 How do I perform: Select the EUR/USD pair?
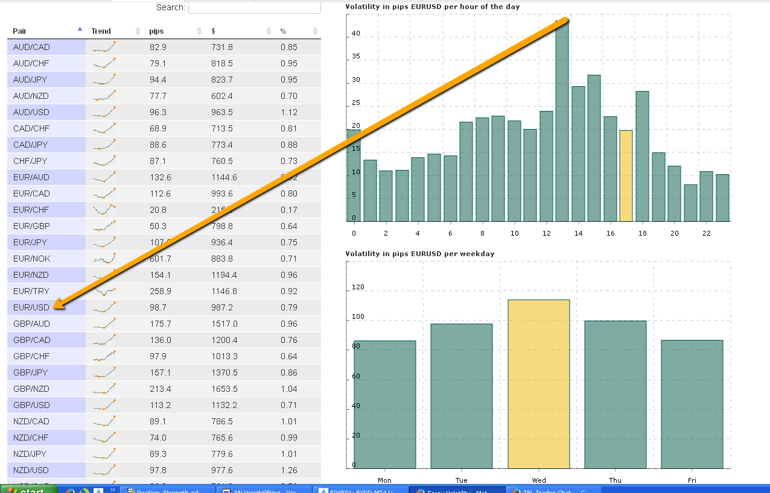click(x=31, y=307)
